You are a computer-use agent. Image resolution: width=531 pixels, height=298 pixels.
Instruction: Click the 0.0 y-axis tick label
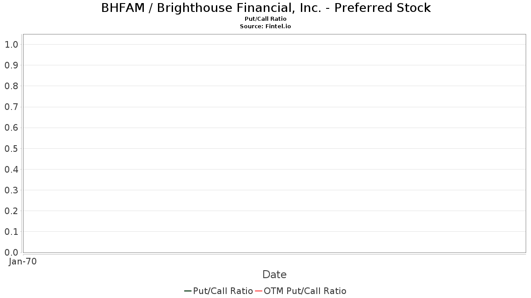(11, 253)
